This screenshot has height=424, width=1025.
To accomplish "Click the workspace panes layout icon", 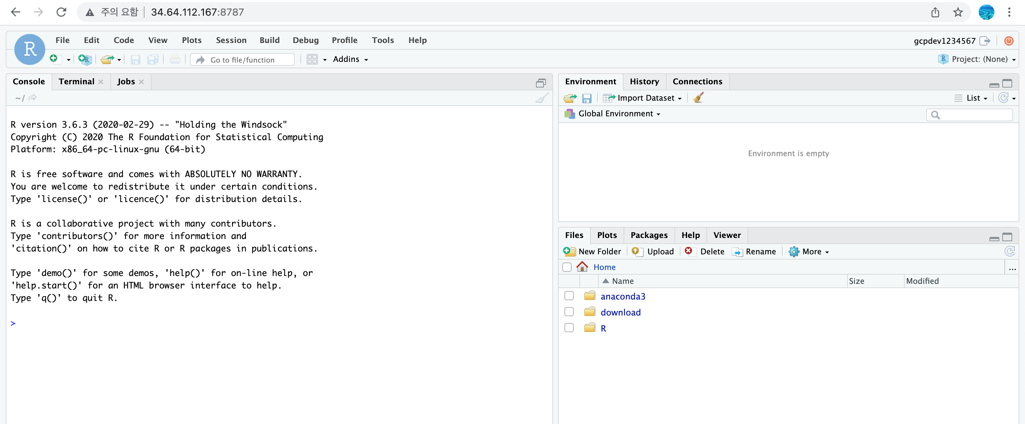I will coord(312,59).
